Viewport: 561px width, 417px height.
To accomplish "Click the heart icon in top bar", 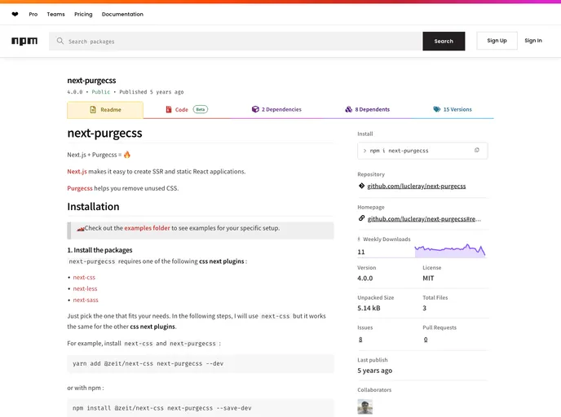I will [15, 15].
